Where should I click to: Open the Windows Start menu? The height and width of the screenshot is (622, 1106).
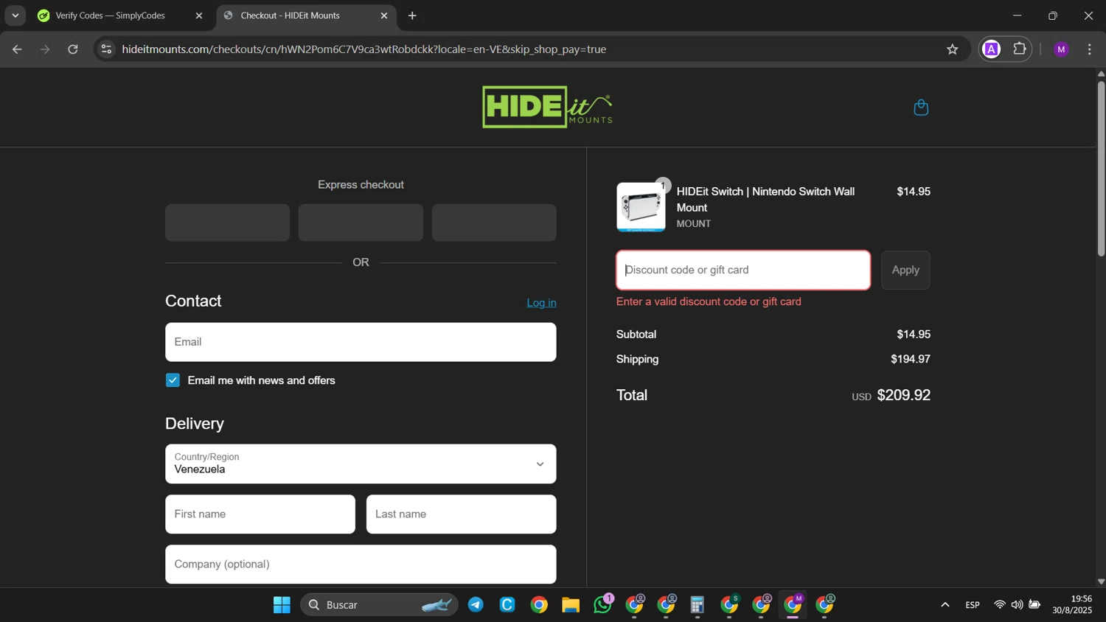pos(282,605)
